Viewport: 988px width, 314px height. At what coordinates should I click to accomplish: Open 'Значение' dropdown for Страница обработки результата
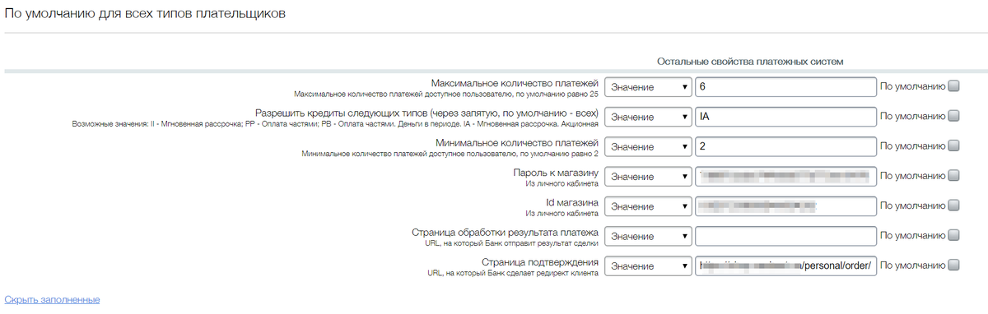[648, 236]
